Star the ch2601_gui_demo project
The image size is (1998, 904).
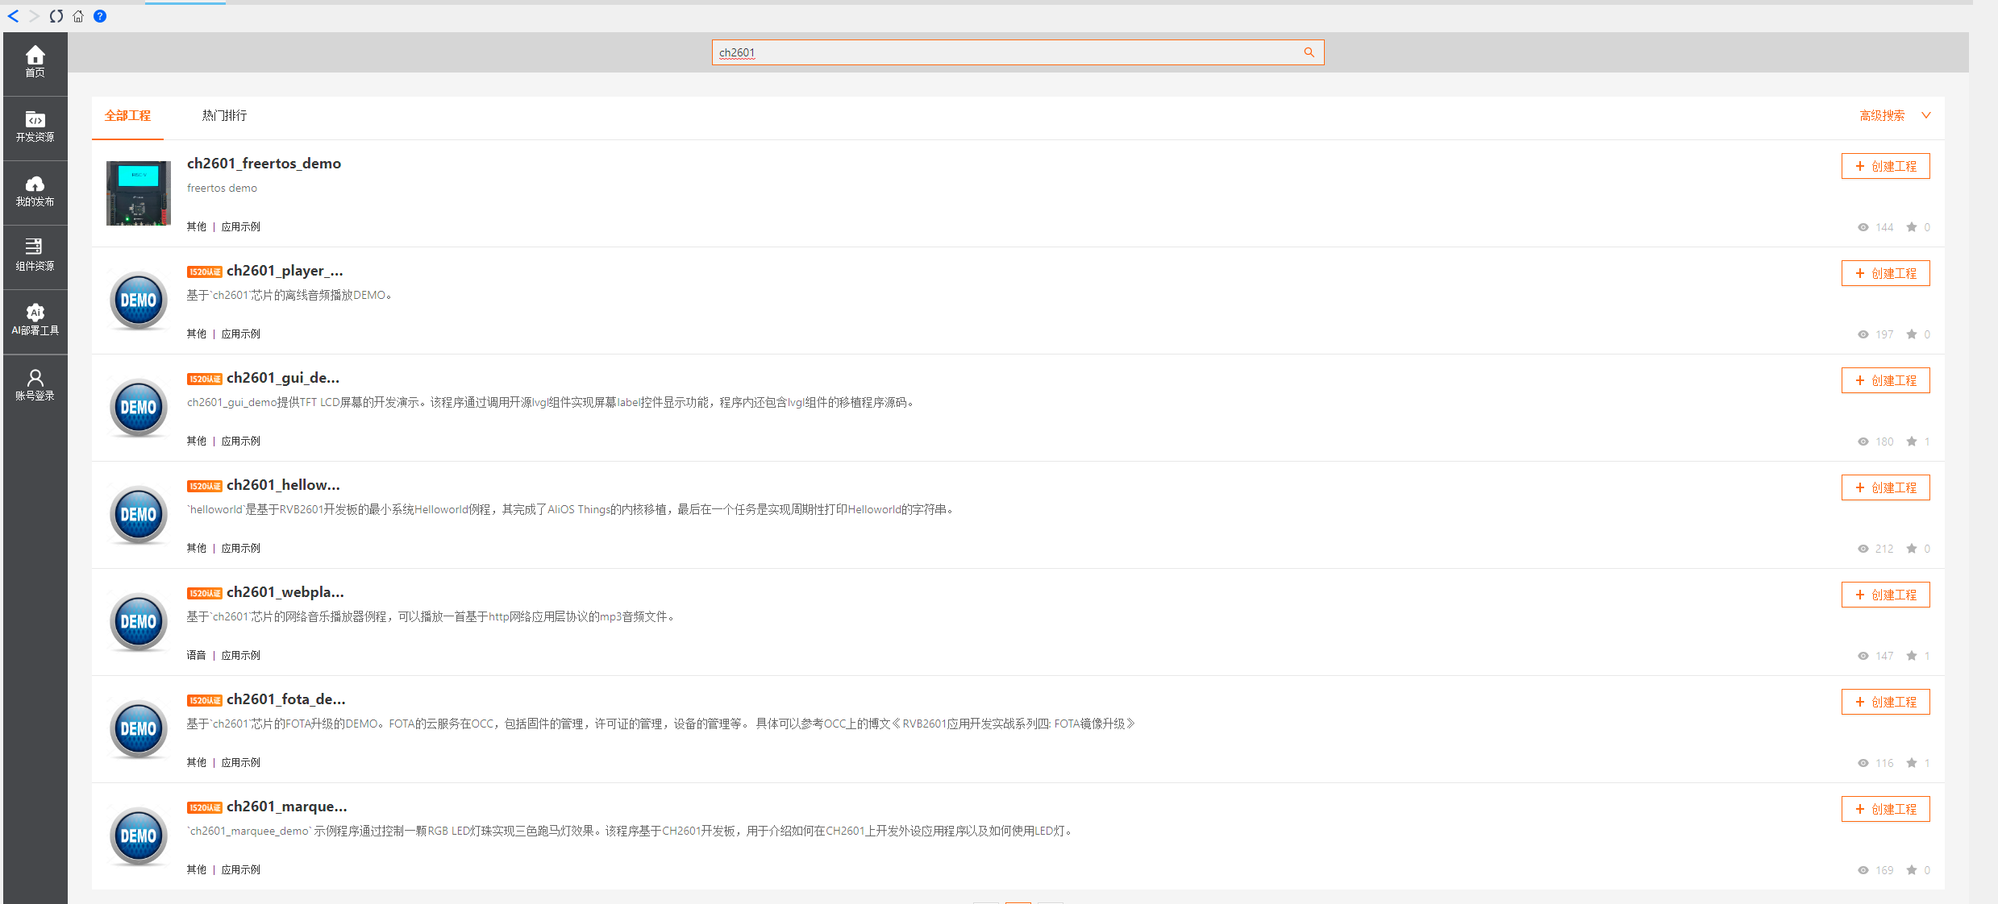(1911, 442)
